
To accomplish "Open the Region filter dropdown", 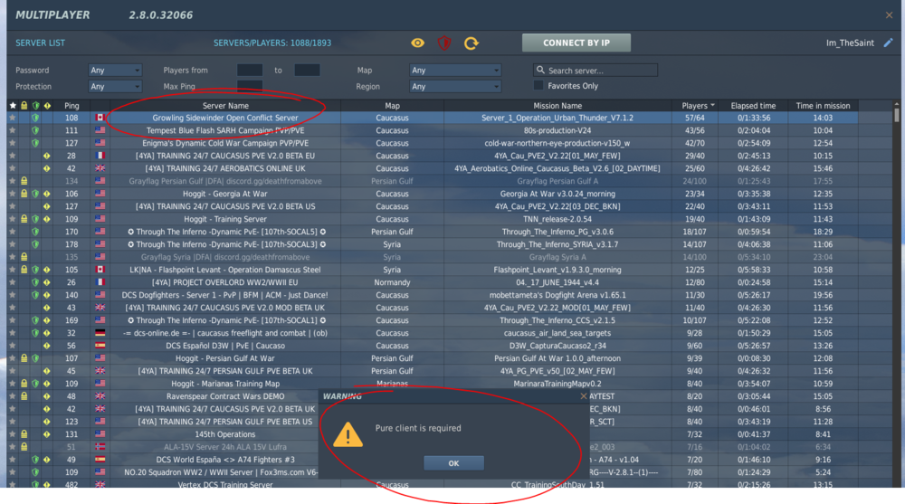I will tap(455, 87).
